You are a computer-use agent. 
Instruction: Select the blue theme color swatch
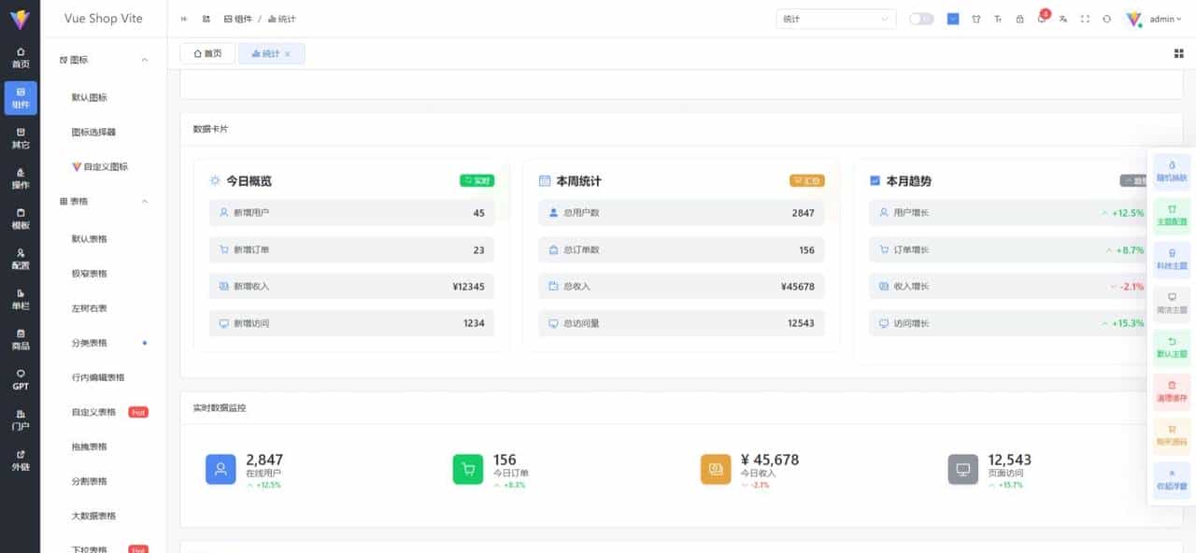[x=952, y=18]
